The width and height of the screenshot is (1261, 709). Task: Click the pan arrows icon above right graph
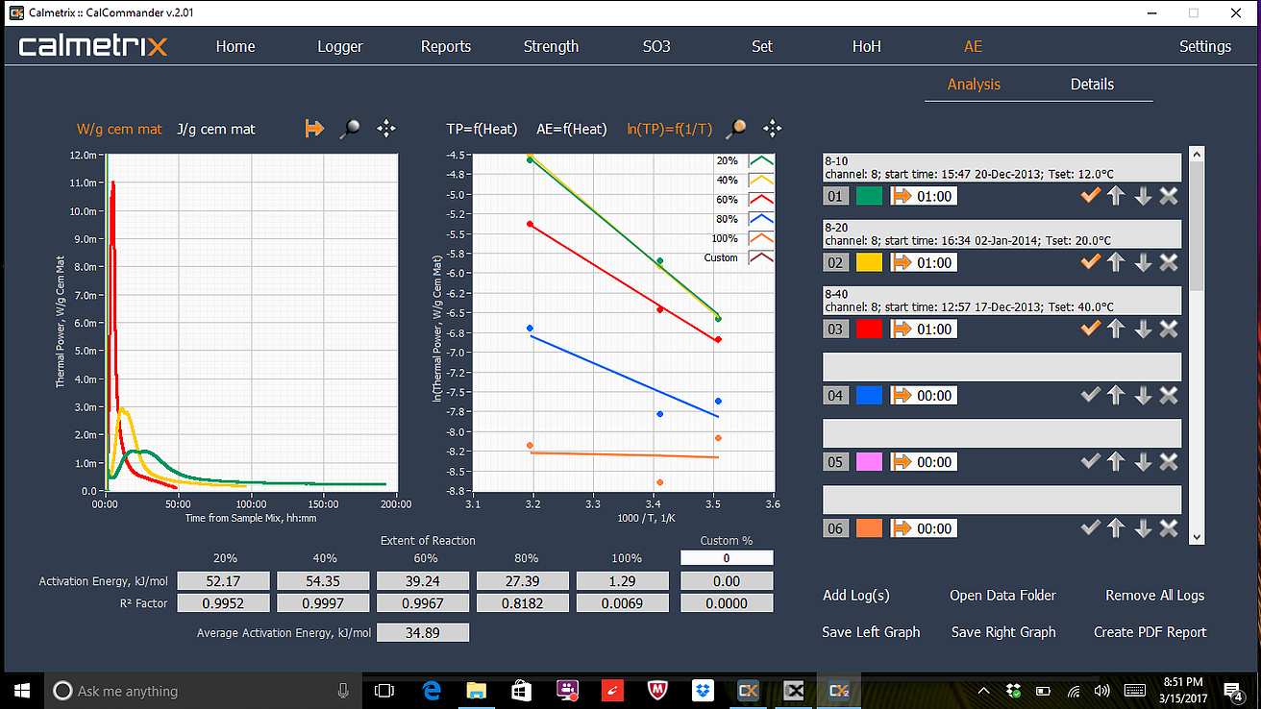pyautogui.click(x=772, y=129)
